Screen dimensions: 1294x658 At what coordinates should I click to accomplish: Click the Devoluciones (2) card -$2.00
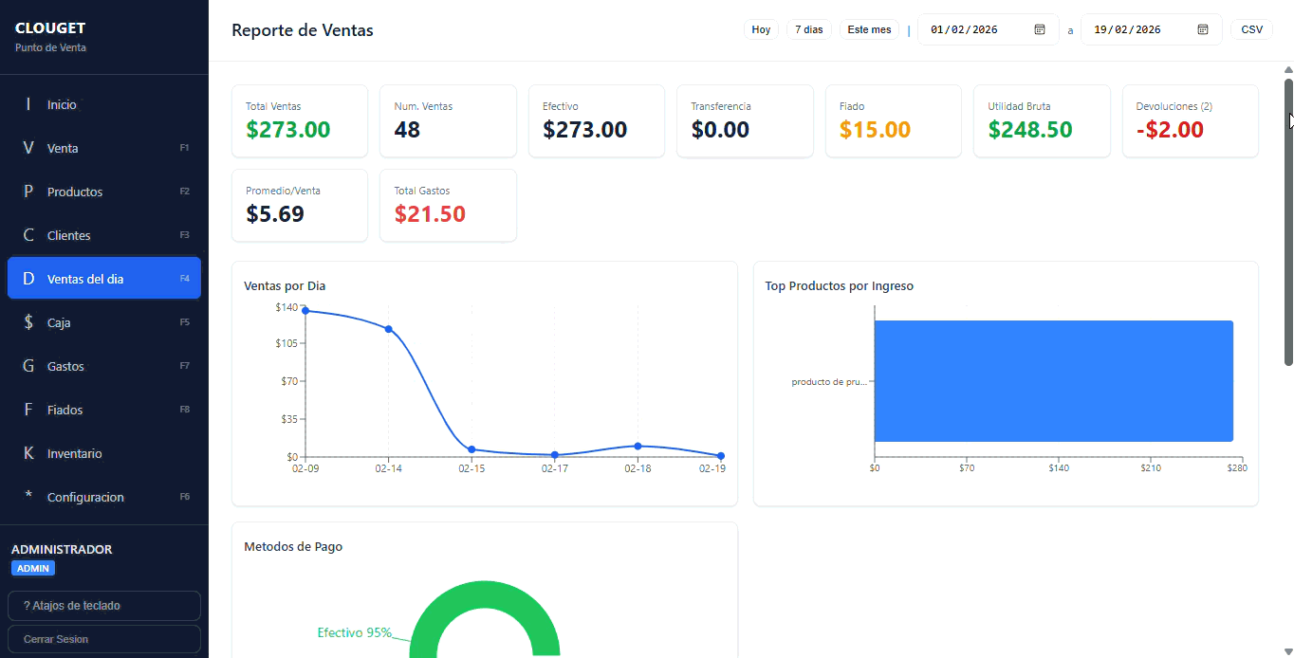pyautogui.click(x=1191, y=121)
